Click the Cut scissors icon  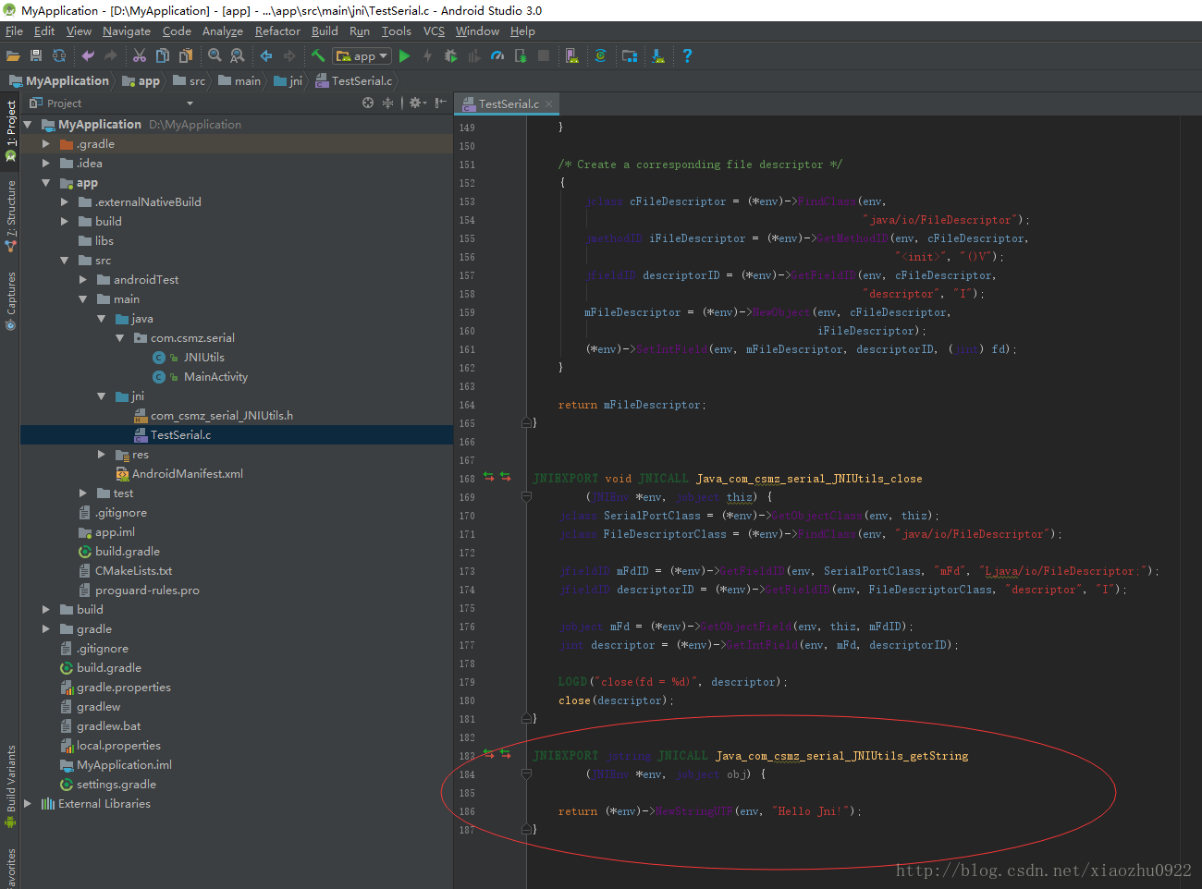tap(140, 56)
